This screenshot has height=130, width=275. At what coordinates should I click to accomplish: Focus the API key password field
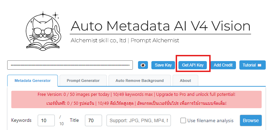pyautogui.click(x=70, y=65)
